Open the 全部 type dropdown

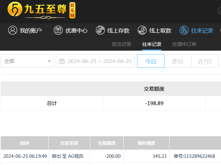tap(27, 61)
